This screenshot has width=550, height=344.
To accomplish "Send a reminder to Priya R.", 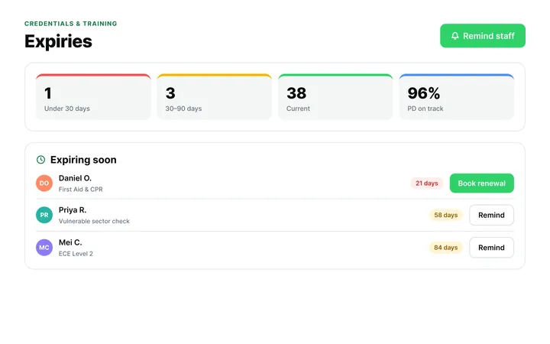I will 491,215.
